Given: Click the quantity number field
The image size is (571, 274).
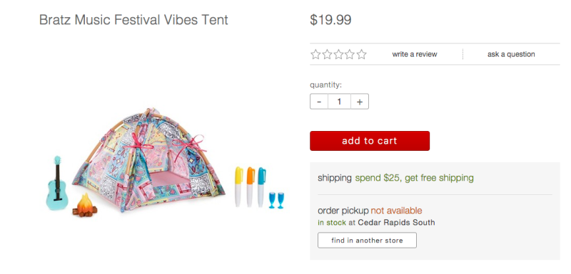Looking at the screenshot, I should coord(340,102).
